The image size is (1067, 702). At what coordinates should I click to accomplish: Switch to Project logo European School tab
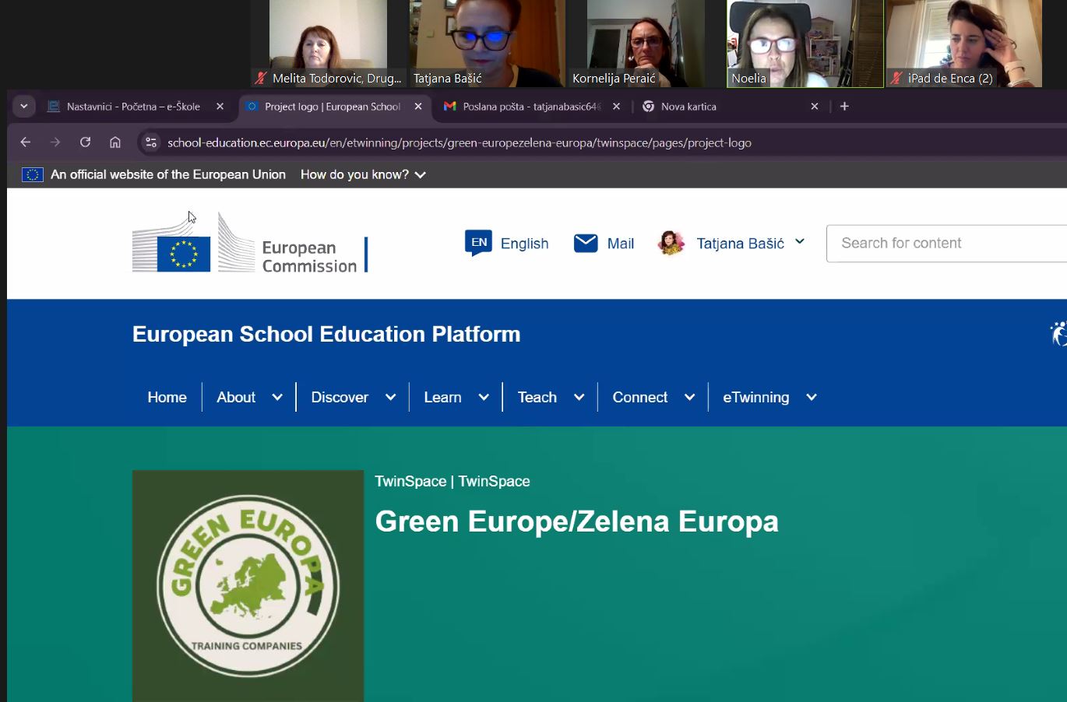(333, 107)
